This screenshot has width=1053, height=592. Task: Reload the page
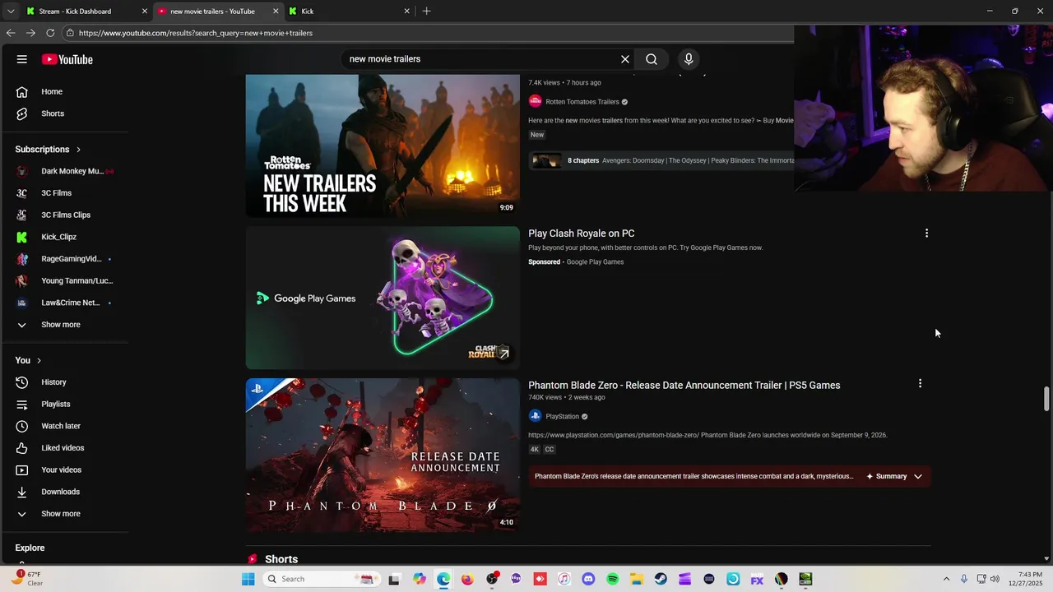[x=50, y=33]
